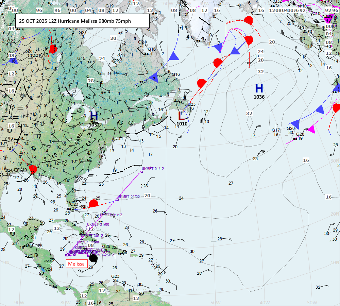This screenshot has width=340, height=306.
Task: Click the 60W longitude label at bottom
Action: click(165, 302)
